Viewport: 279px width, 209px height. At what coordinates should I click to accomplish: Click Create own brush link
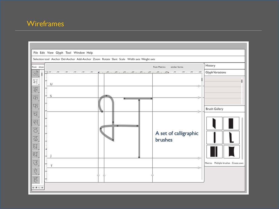pos(237,163)
